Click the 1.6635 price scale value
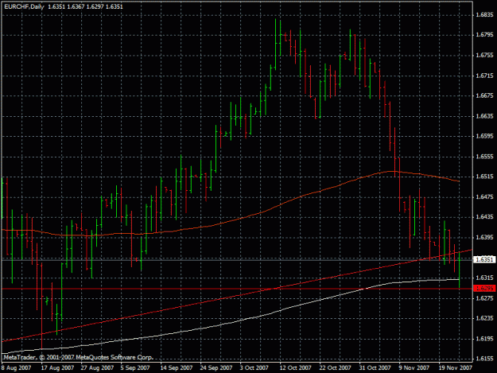Image resolution: width=497 pixels, height=373 pixels. pos(485,116)
